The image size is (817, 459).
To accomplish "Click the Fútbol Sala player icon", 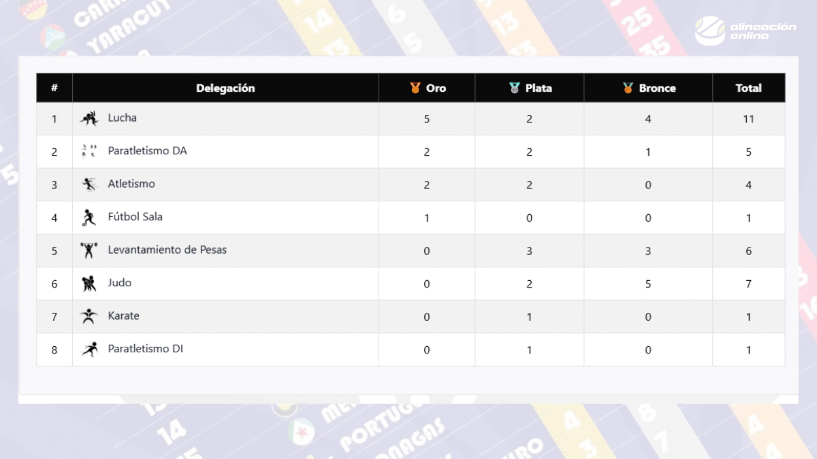I will (x=89, y=218).
